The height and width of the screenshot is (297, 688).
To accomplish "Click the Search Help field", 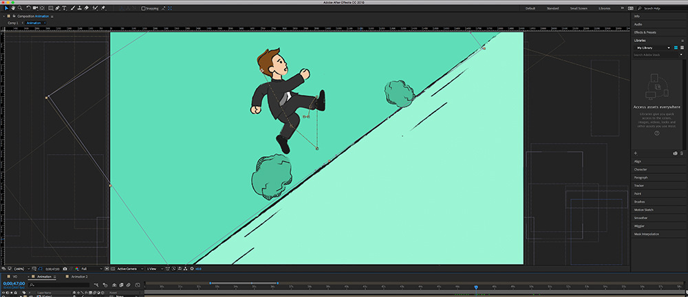I will pos(661,8).
